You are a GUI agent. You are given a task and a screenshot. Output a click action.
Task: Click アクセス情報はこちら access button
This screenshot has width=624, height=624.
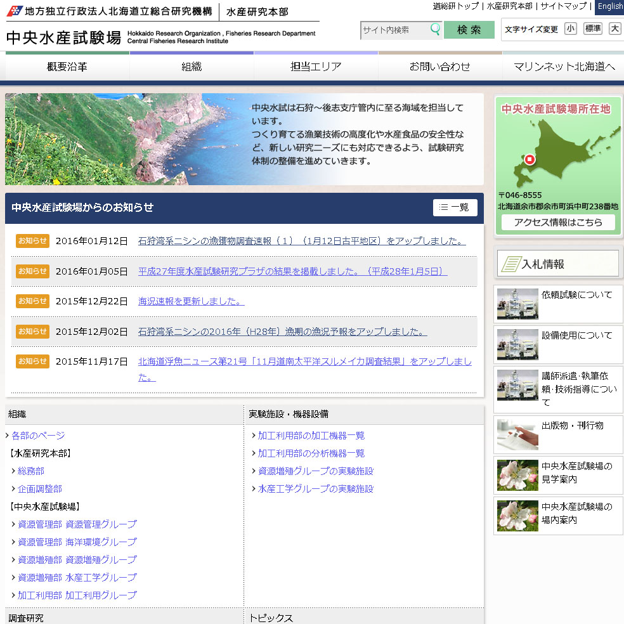click(x=558, y=223)
